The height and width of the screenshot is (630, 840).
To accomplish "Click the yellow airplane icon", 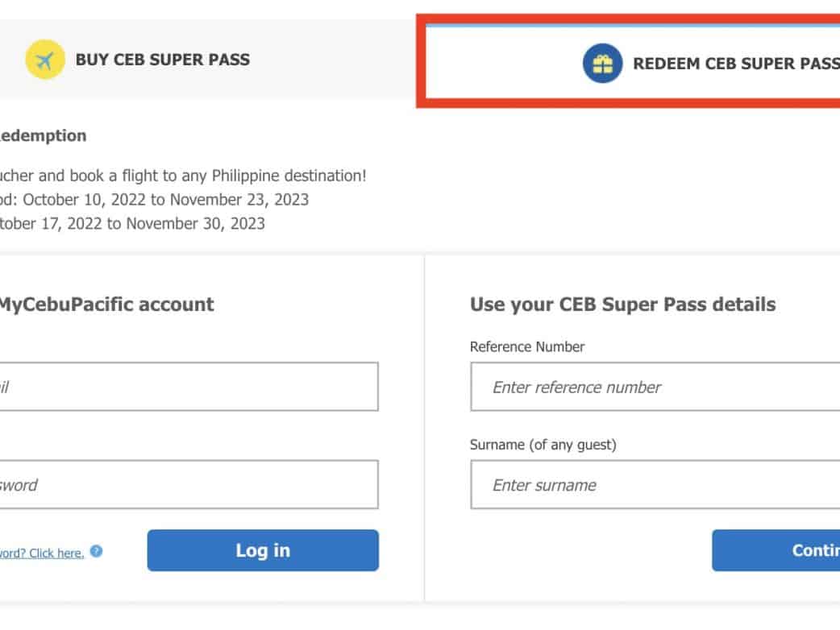I will [45, 60].
